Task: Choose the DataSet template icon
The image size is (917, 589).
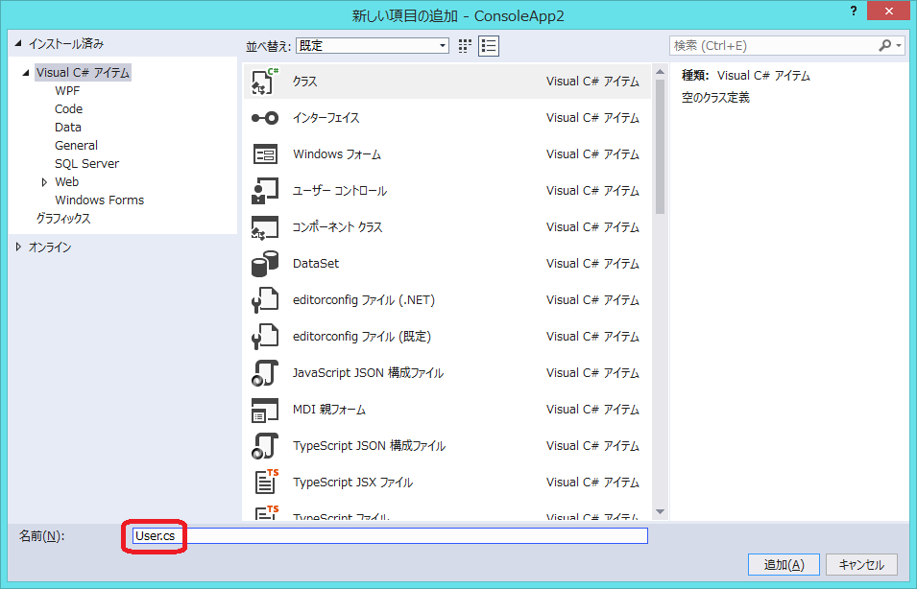Action: click(x=265, y=264)
